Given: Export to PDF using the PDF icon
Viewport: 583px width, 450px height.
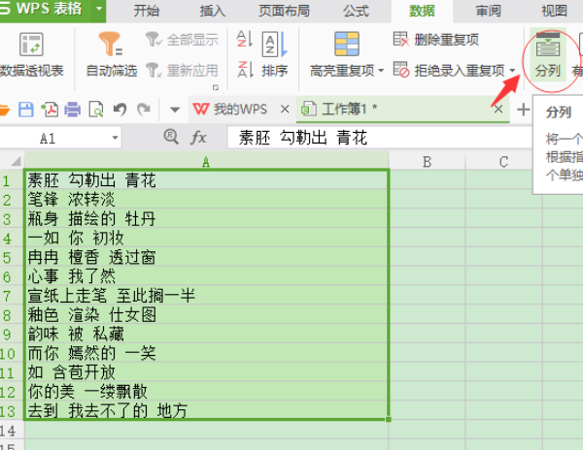Looking at the screenshot, I should [50, 110].
